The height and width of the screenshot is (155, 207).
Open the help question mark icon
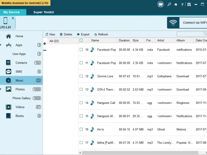[182, 4]
